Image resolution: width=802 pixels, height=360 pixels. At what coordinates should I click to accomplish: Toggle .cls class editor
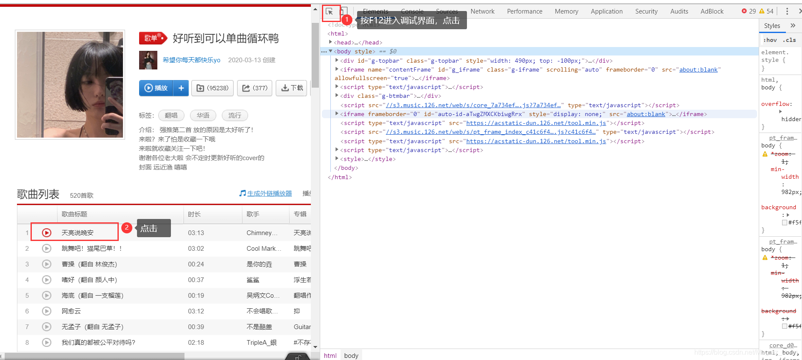point(789,40)
